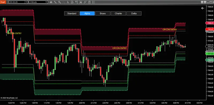Select the Bravo mode button
The width and height of the screenshot is (214, 105).
click(103, 14)
